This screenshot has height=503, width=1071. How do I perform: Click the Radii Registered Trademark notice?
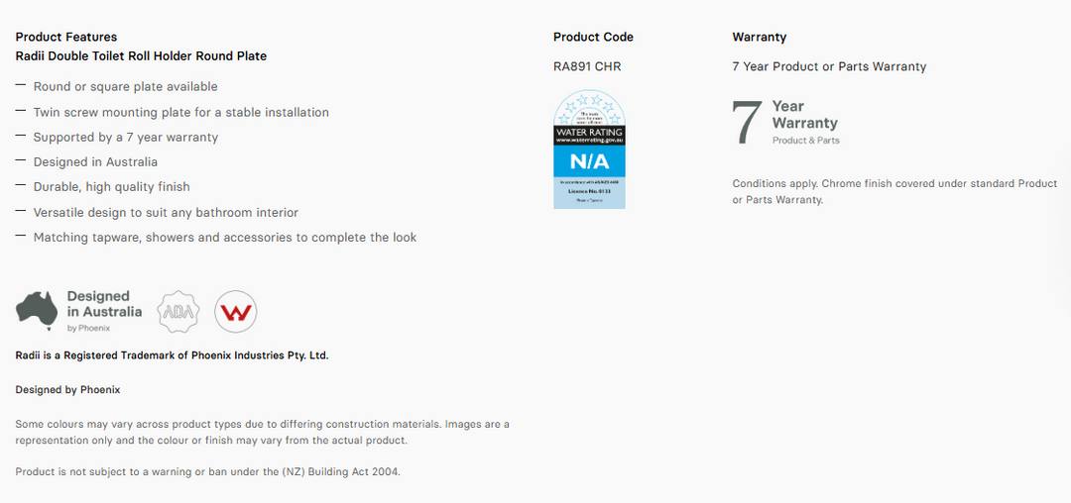[173, 355]
